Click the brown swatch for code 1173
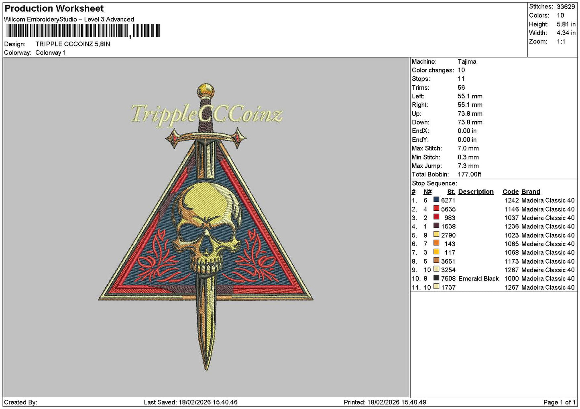Screen dimensions: 580x409 click(436, 260)
